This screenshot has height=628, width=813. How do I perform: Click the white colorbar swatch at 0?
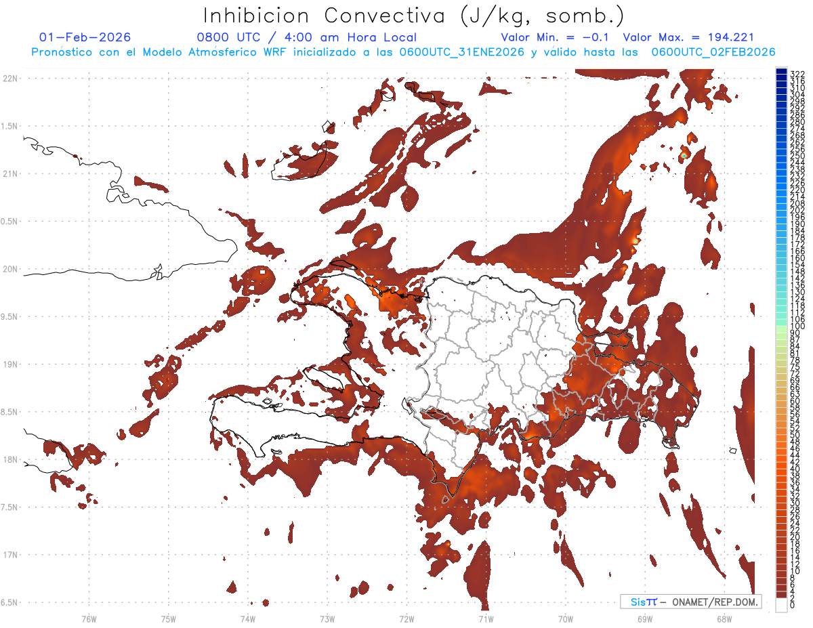click(781, 604)
